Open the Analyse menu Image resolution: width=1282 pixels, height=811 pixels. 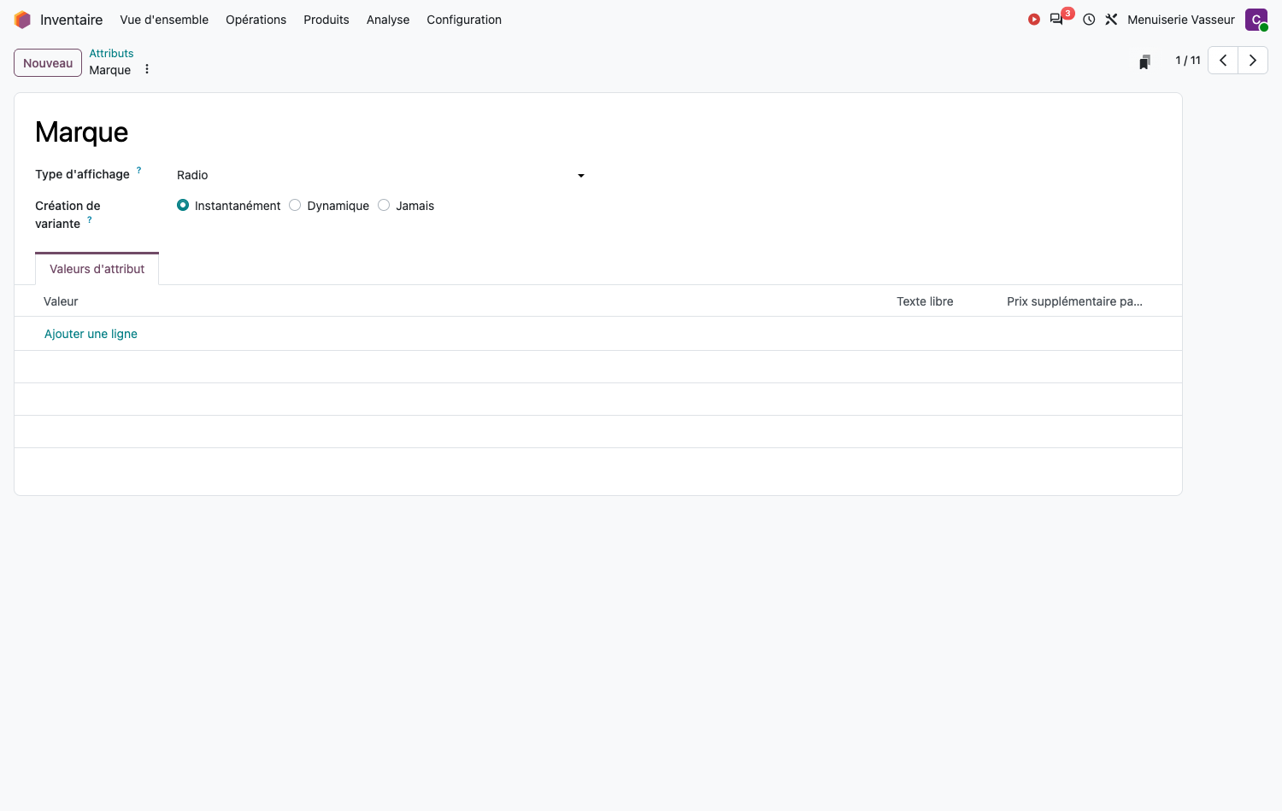pos(388,20)
